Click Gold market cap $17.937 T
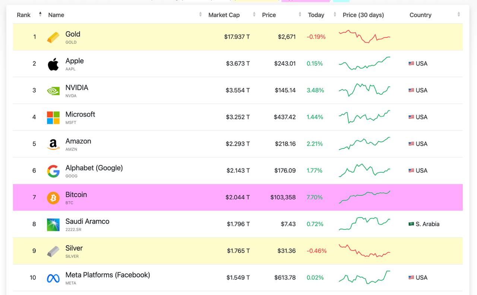477x295 pixels. click(x=237, y=37)
